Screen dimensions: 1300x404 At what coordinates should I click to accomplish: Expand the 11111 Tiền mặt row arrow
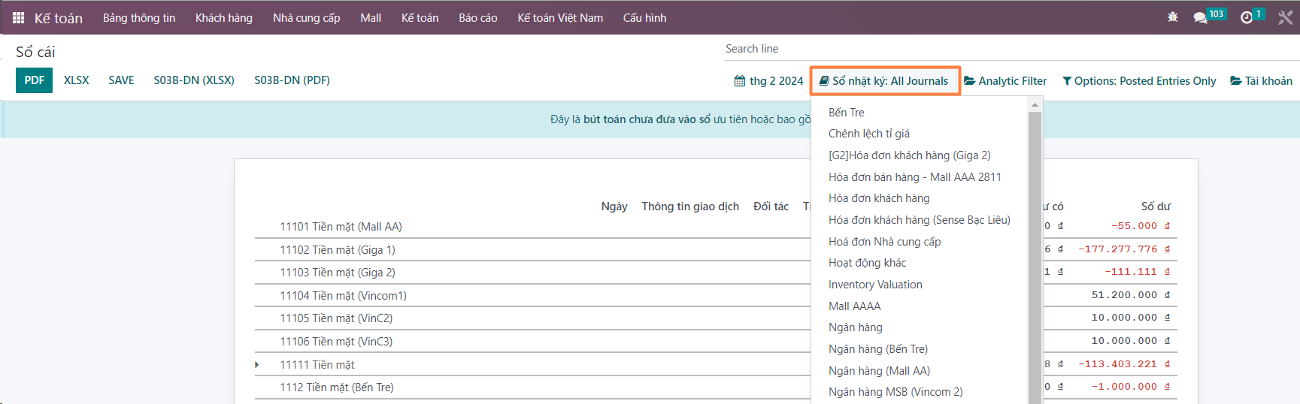[x=257, y=365]
